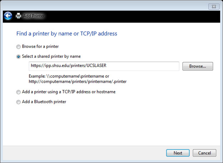Click the printer icon beside Add Printer
The width and height of the screenshot is (223, 163).
pos(19,16)
